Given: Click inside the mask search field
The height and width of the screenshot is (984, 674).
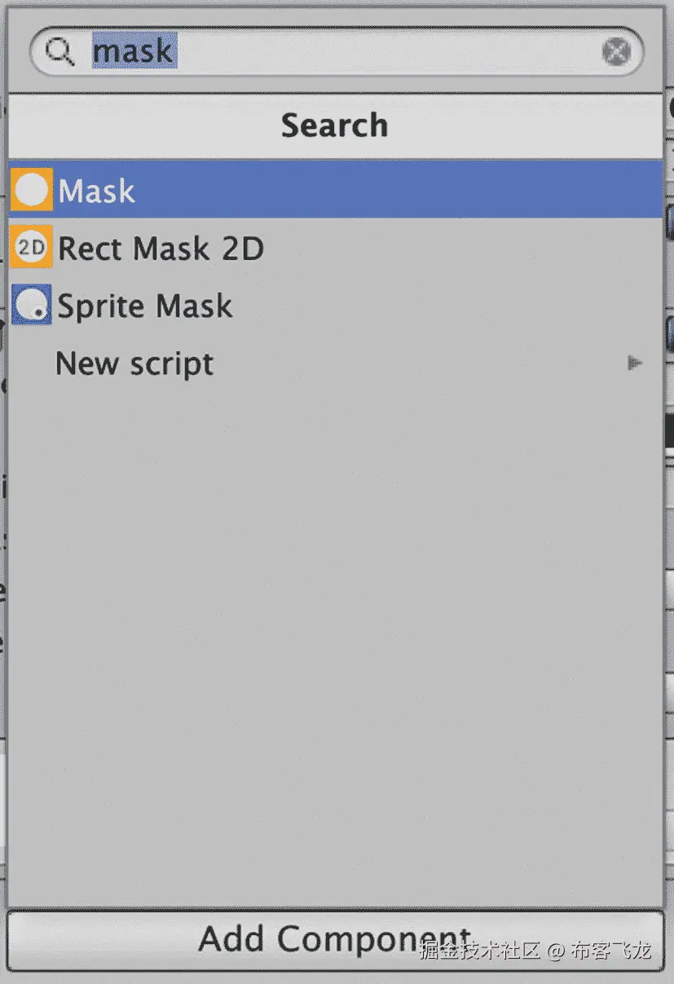Looking at the screenshot, I should [x=383, y=52].
